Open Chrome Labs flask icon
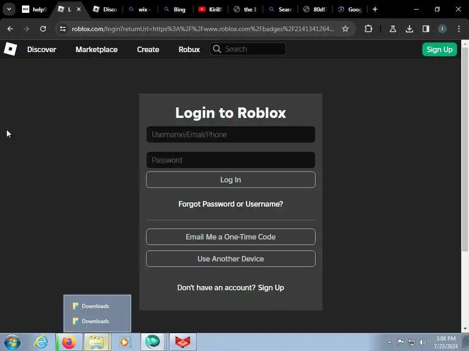This screenshot has width=469, height=351. [393, 29]
